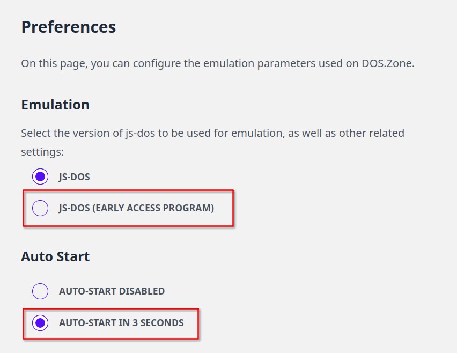Select the Auto-Start in 3 Seconds radio circle

(x=40, y=322)
